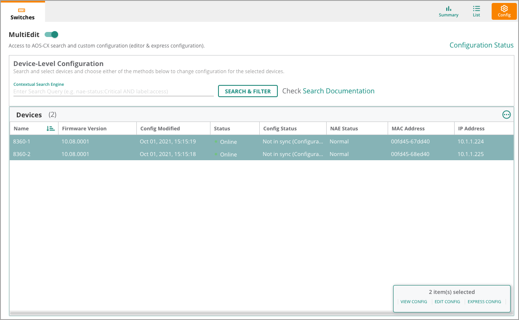Open the Devices table options ellipsis
The image size is (519, 320).
(x=506, y=115)
